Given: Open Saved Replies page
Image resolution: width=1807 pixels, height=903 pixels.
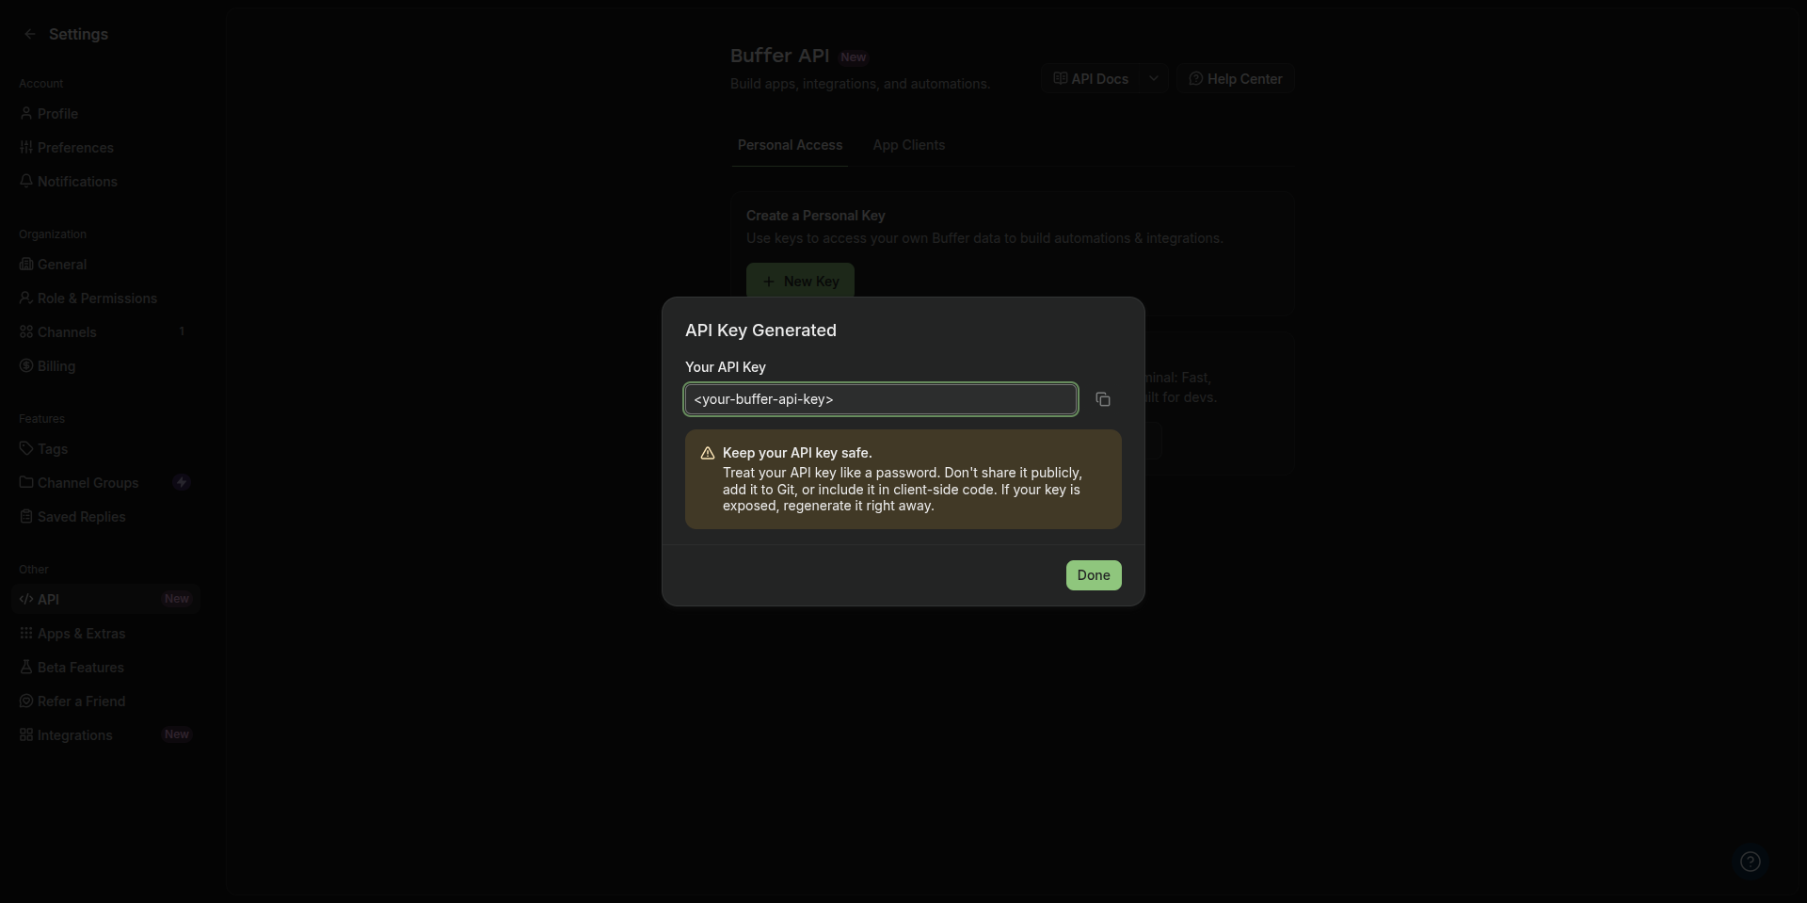Looking at the screenshot, I should tap(105, 517).
